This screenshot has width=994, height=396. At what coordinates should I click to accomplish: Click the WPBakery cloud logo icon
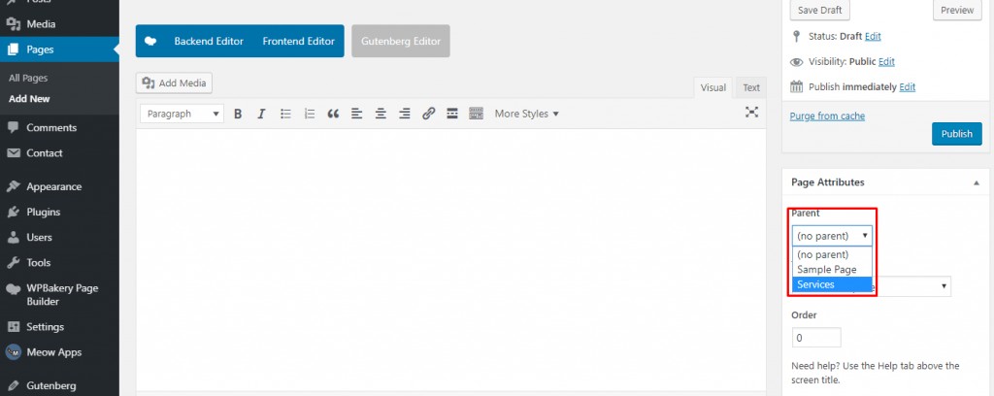[150, 41]
